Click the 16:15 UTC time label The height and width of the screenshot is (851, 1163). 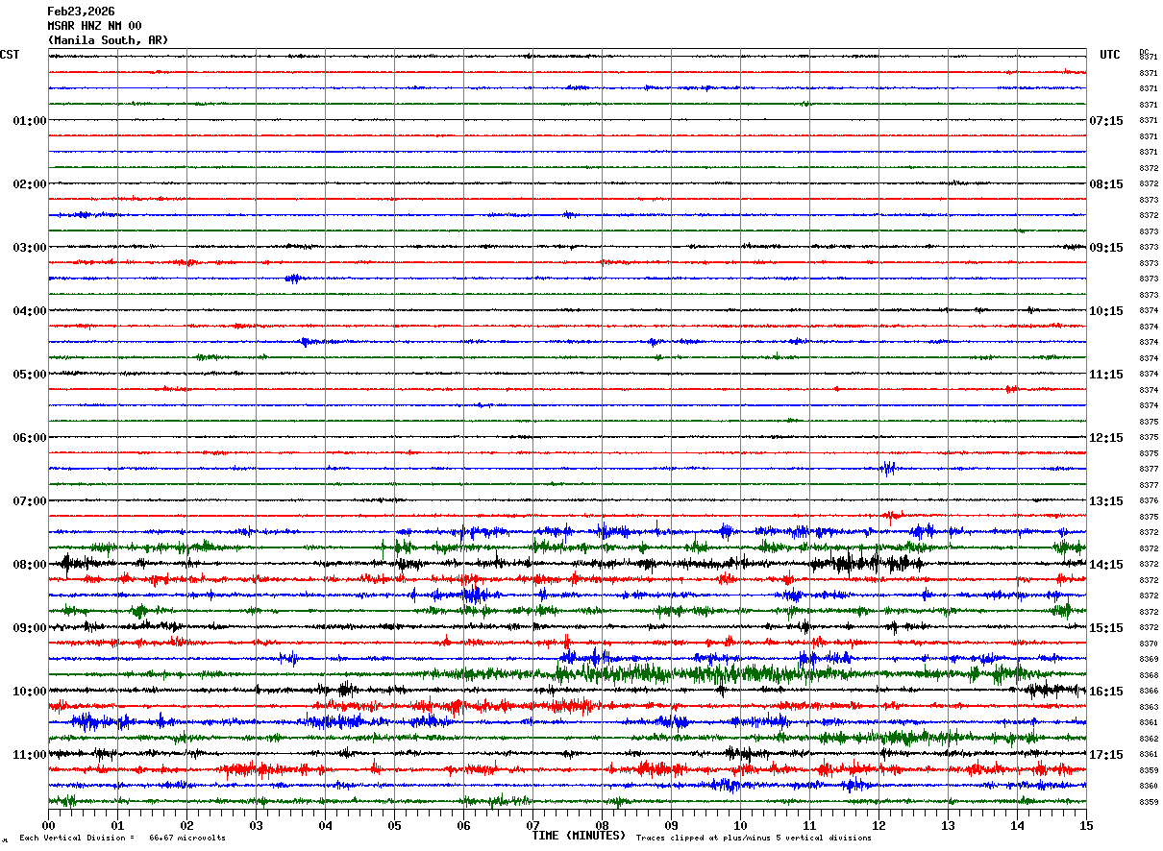point(1106,692)
